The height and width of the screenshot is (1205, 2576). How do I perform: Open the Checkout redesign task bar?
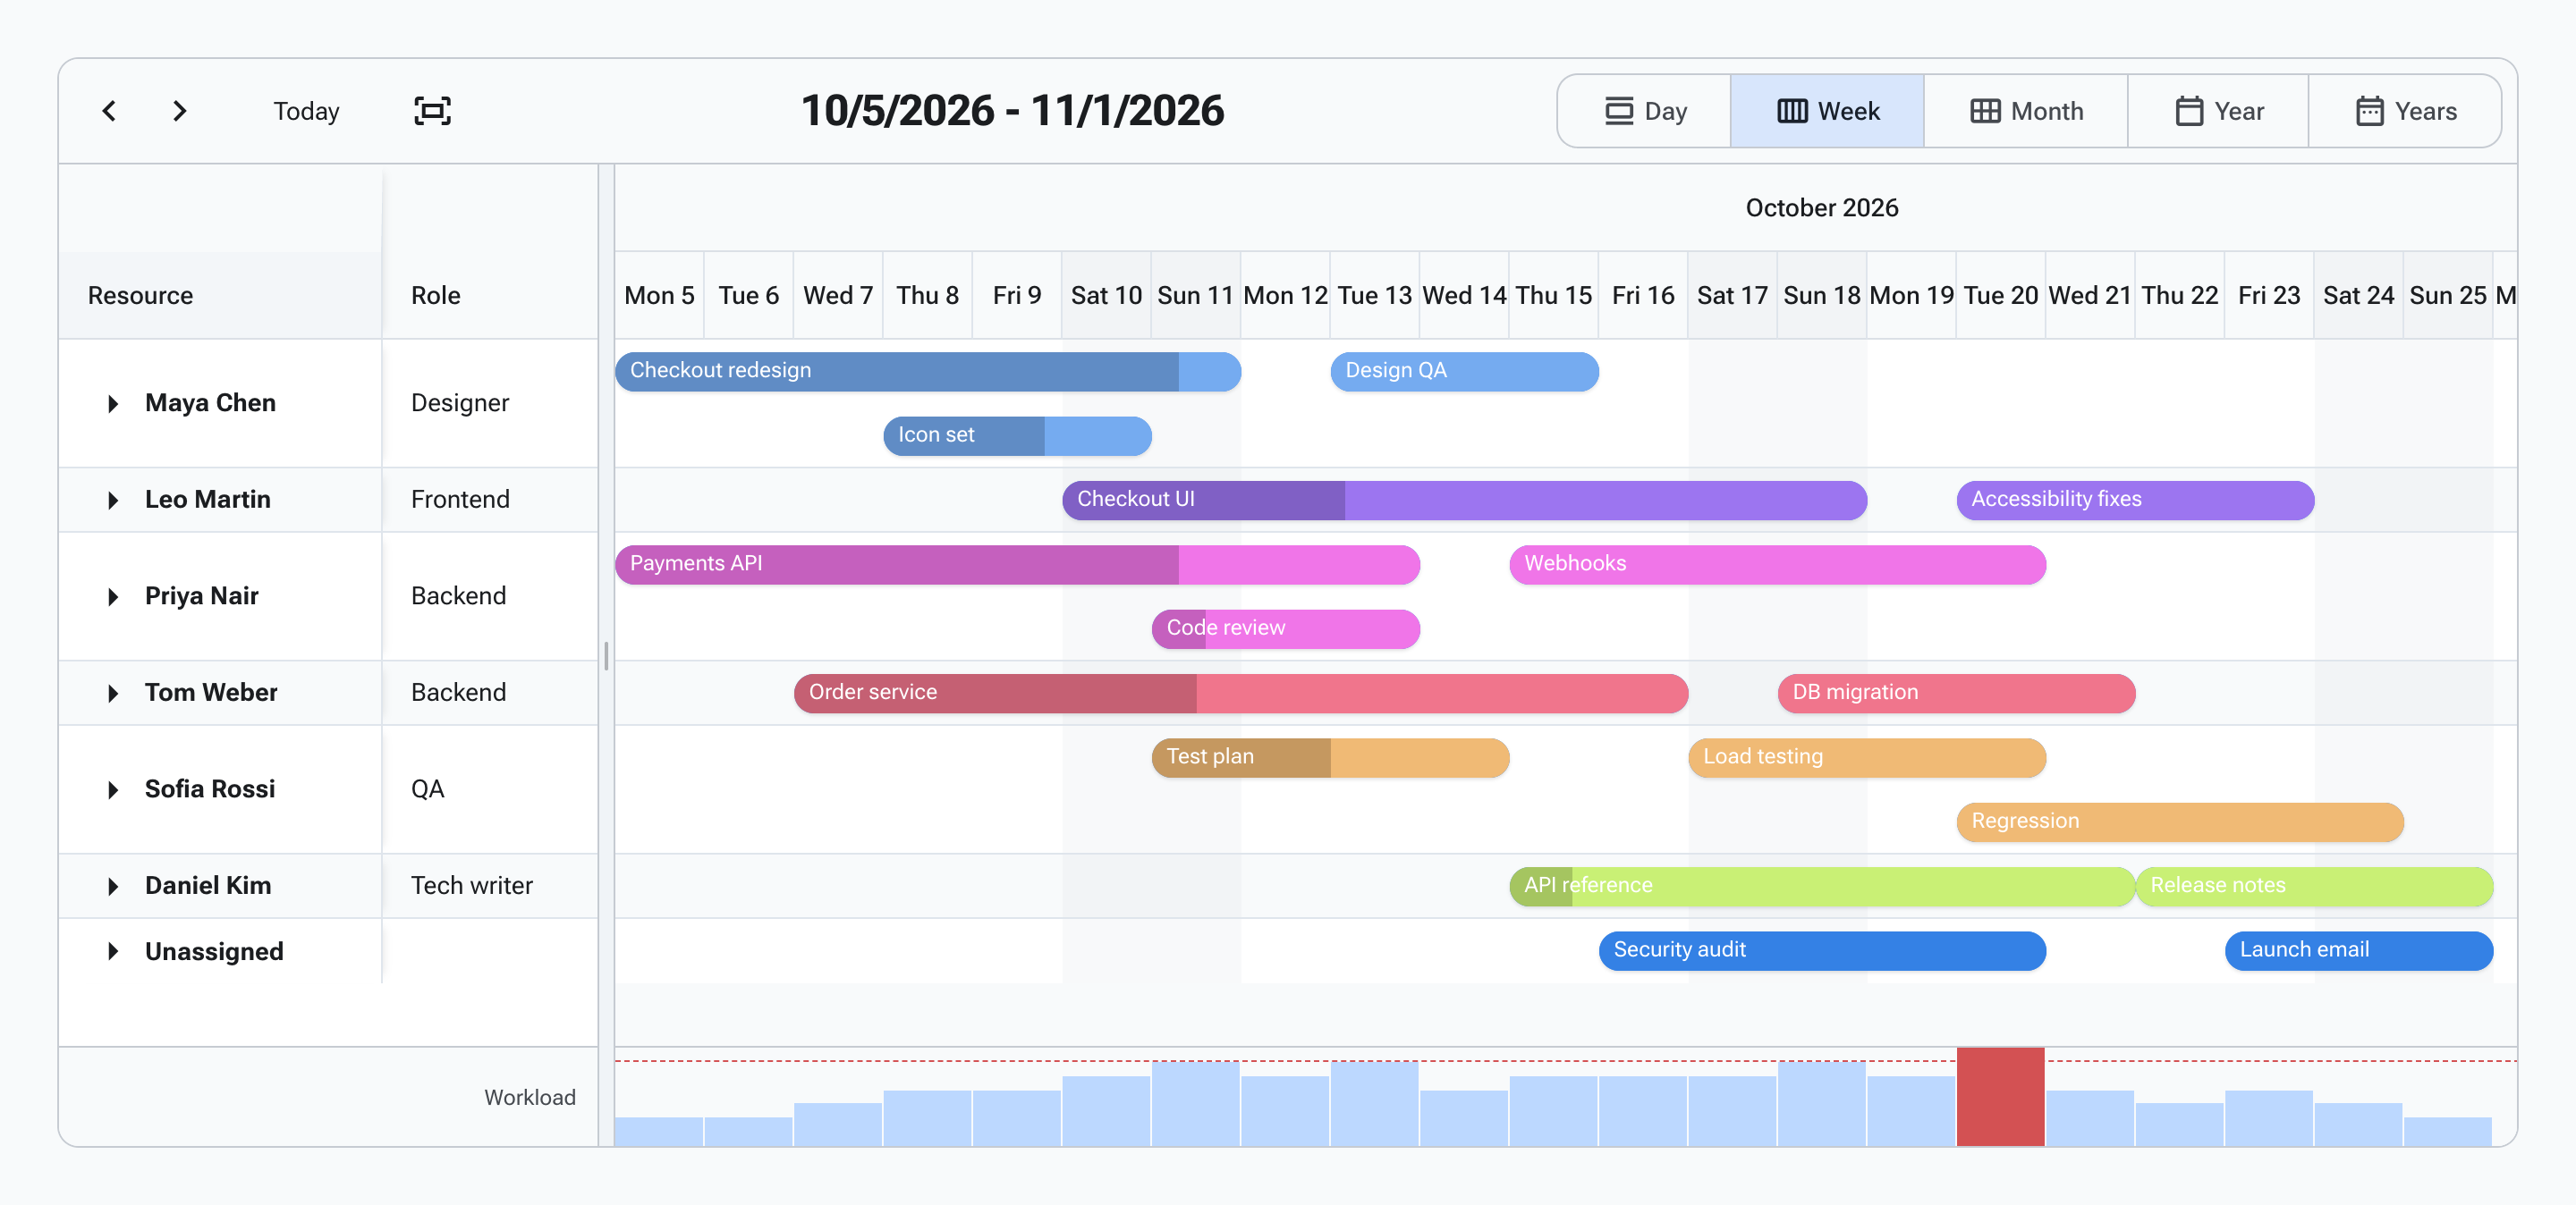tap(928, 371)
